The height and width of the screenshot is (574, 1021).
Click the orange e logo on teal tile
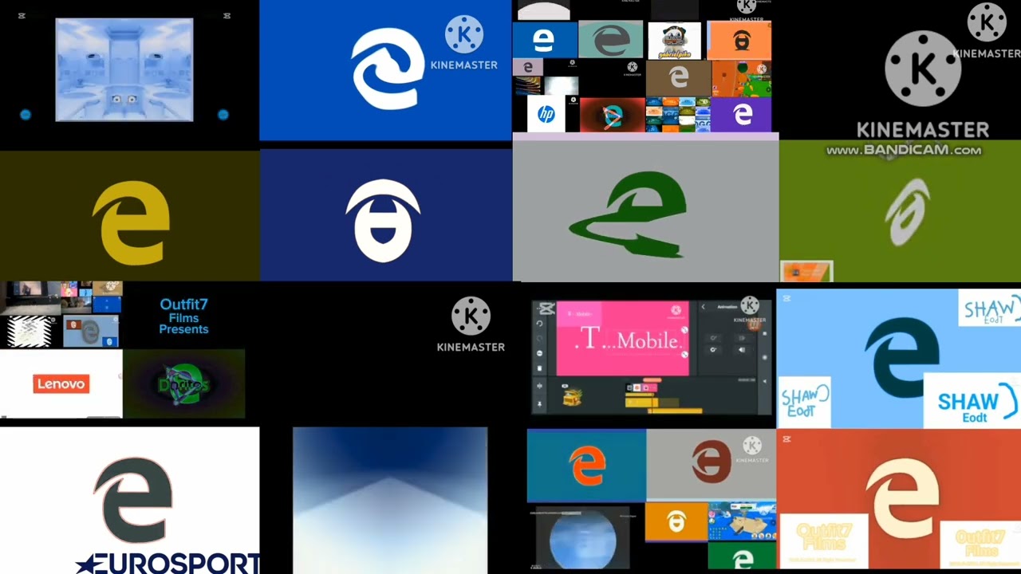click(x=586, y=466)
